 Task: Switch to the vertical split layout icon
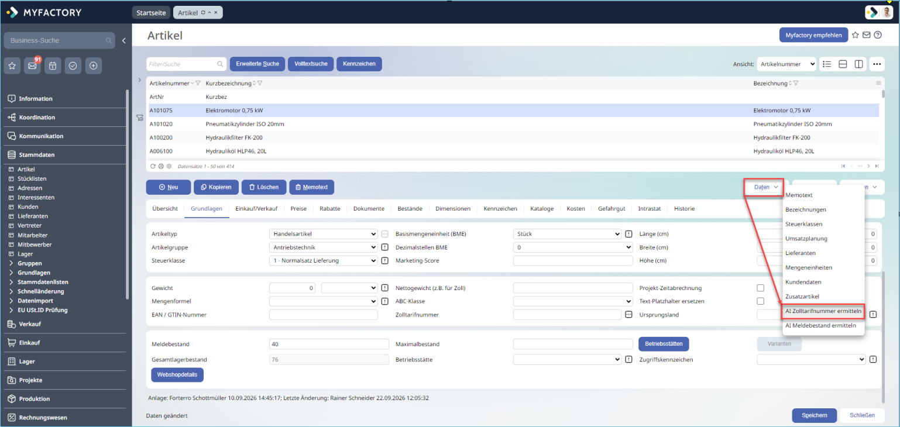click(859, 64)
